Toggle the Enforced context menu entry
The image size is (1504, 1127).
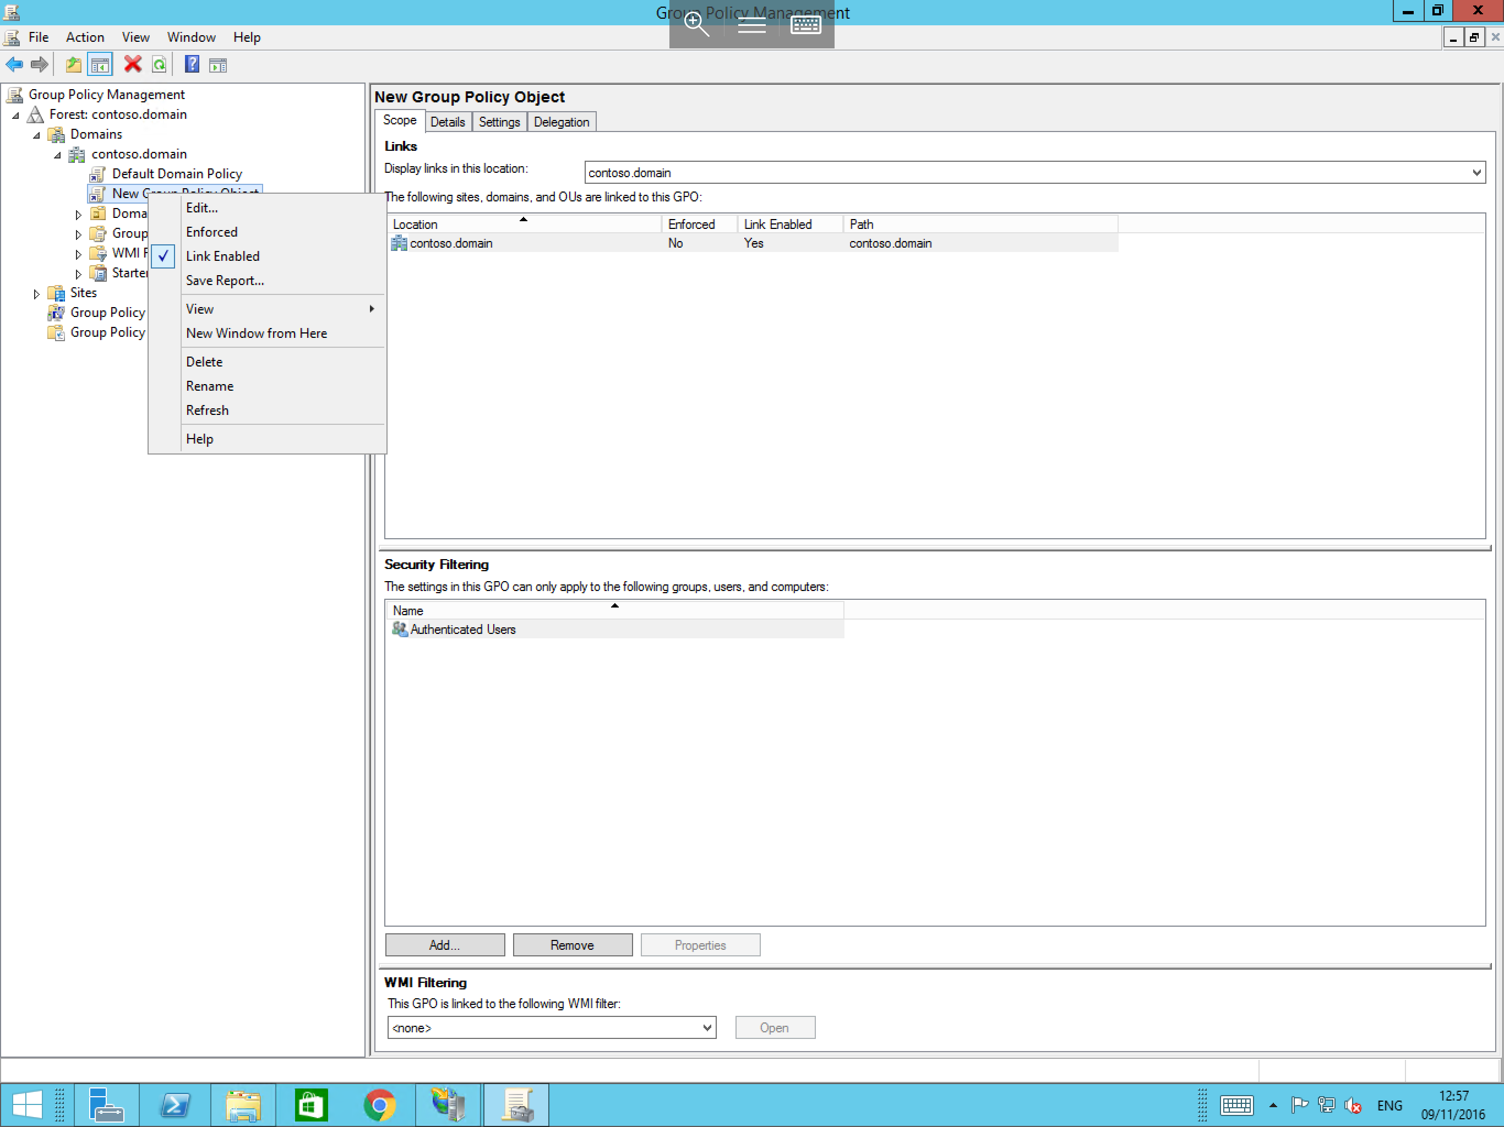(267, 232)
